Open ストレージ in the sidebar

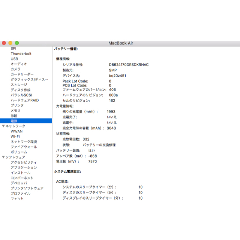(19, 85)
